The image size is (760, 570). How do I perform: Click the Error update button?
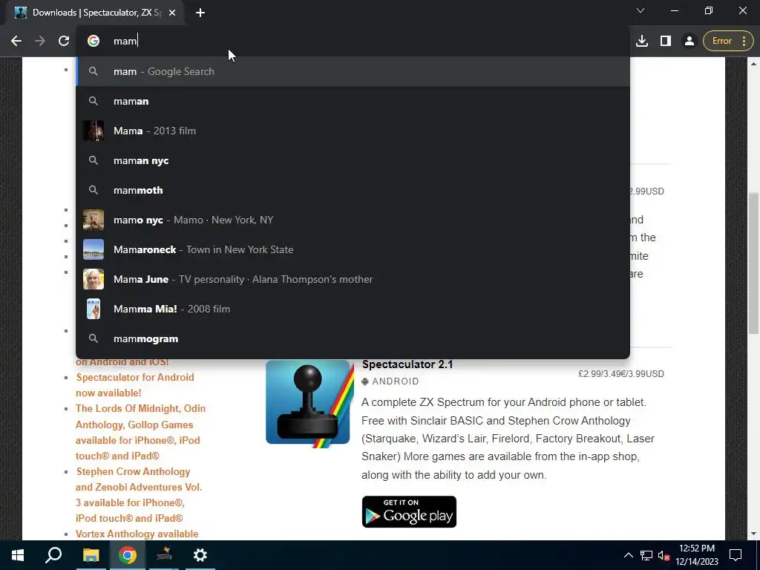pos(722,42)
